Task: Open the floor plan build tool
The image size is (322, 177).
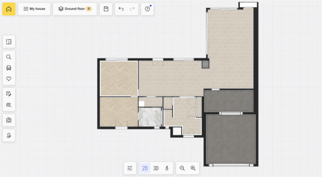Action: (9, 42)
